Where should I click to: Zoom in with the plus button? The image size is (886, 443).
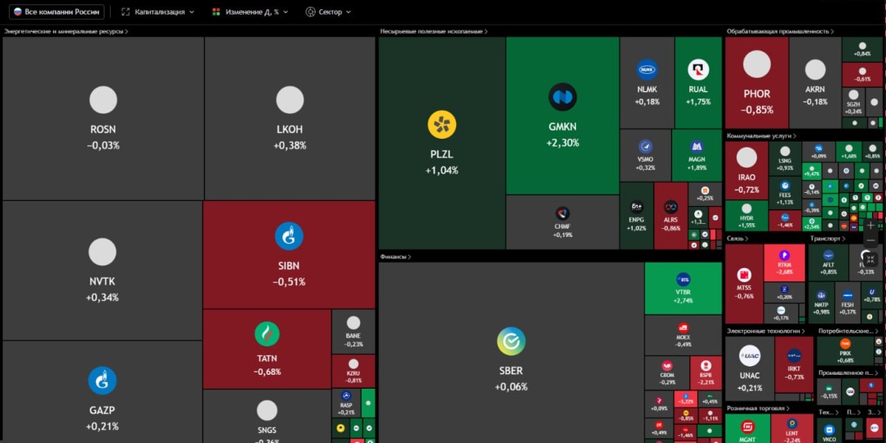pyautogui.click(x=870, y=225)
